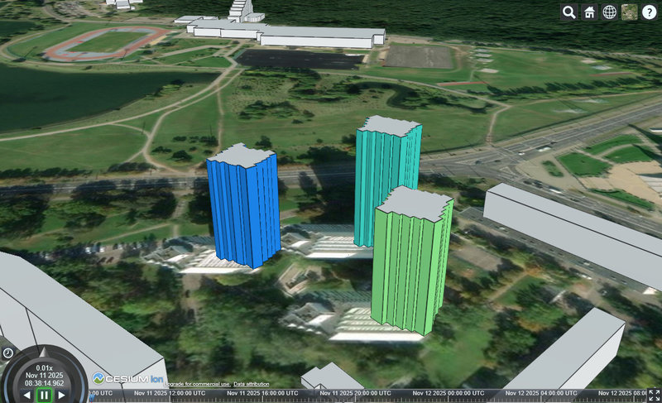Play animation forward
662x403 pixels.
point(64,396)
